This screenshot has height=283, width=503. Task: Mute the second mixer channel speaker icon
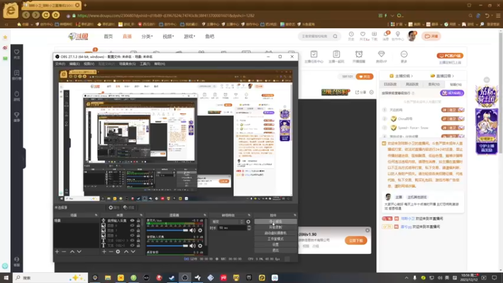192,246
